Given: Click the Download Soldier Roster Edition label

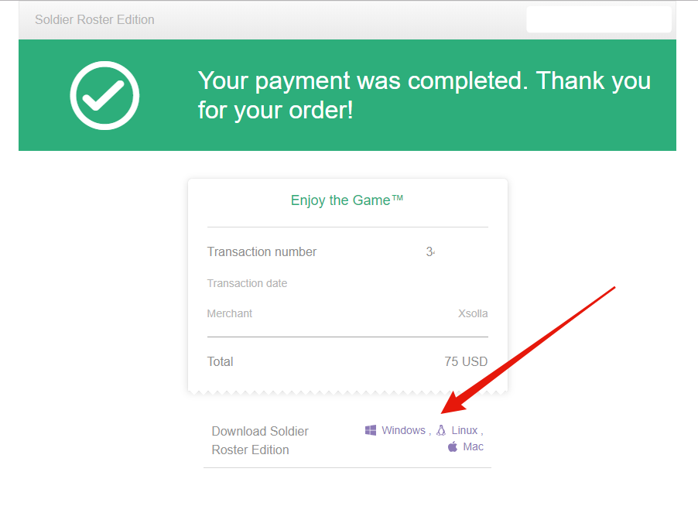Looking at the screenshot, I should [260, 440].
